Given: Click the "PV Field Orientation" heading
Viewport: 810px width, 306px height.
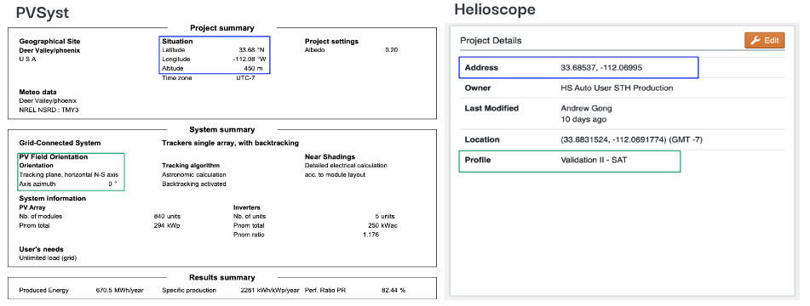Looking at the screenshot, I should coord(53,156).
